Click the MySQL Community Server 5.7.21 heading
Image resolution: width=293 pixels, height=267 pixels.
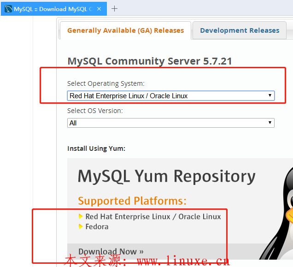click(150, 61)
